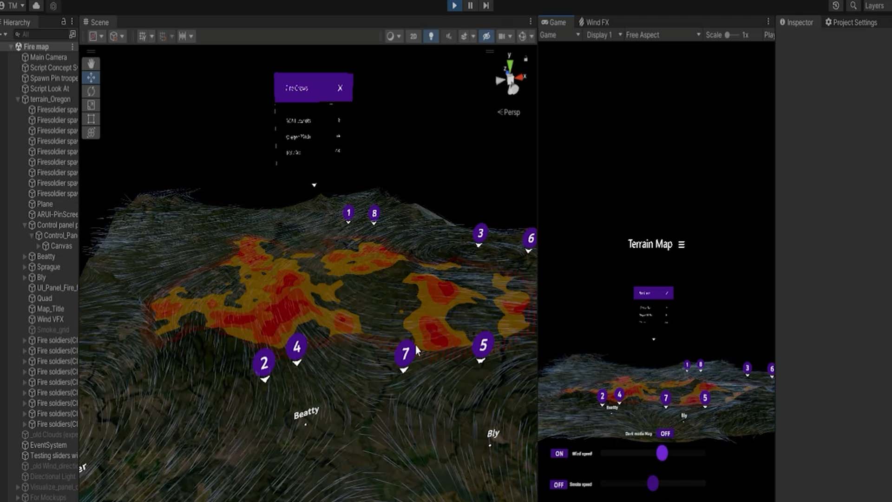The height and width of the screenshot is (502, 892).
Task: Open Project Settings tab
Action: pyautogui.click(x=851, y=22)
